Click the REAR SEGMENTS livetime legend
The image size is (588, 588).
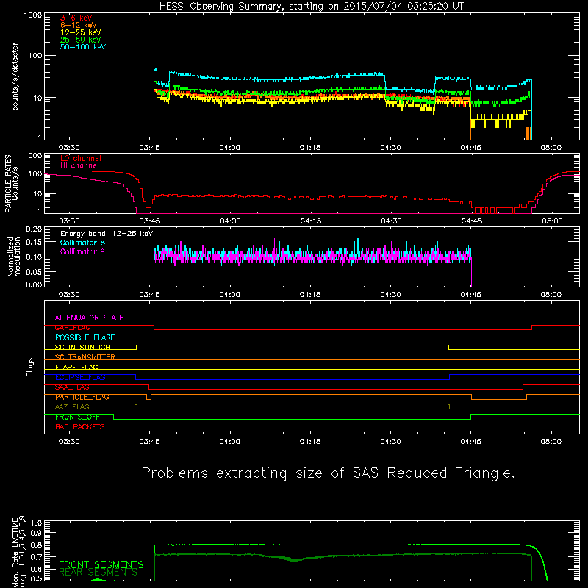pyautogui.click(x=98, y=573)
